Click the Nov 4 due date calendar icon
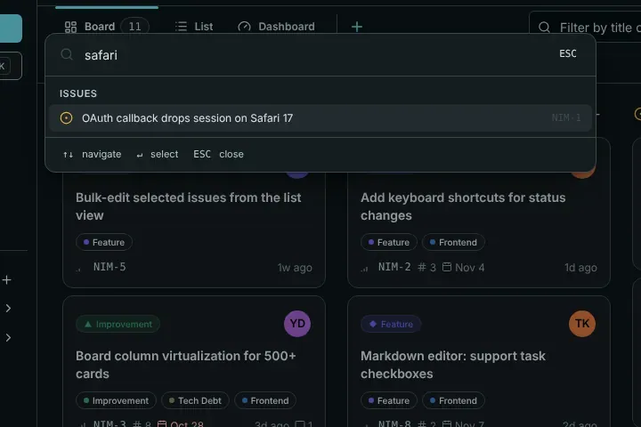 [x=447, y=267]
